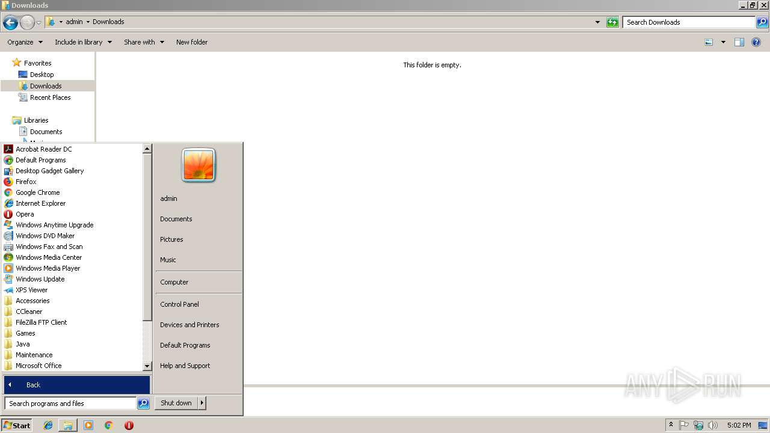Click the Explorer back navigation arrow

(10, 23)
